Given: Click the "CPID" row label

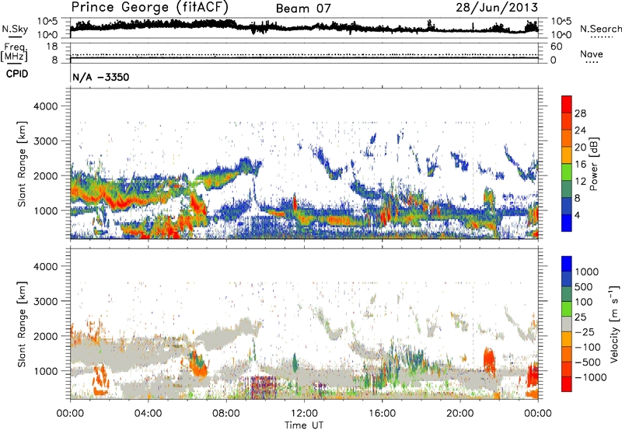Looking at the screenshot, I should coord(17,74).
